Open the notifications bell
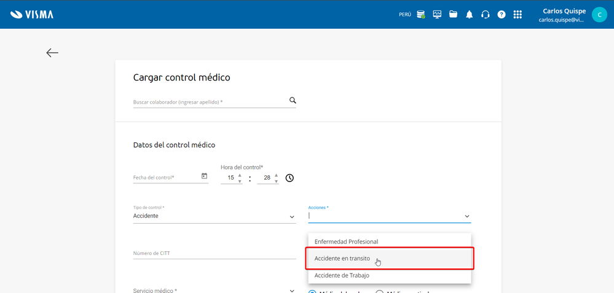 pyautogui.click(x=469, y=15)
